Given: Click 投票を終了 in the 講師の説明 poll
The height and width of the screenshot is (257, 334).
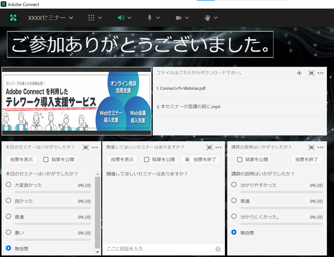Looking at the screenshot, I should [307, 160].
